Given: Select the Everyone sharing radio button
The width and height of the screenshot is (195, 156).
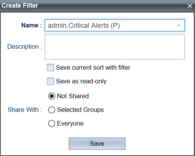Looking at the screenshot, I should pyautogui.click(x=51, y=123).
